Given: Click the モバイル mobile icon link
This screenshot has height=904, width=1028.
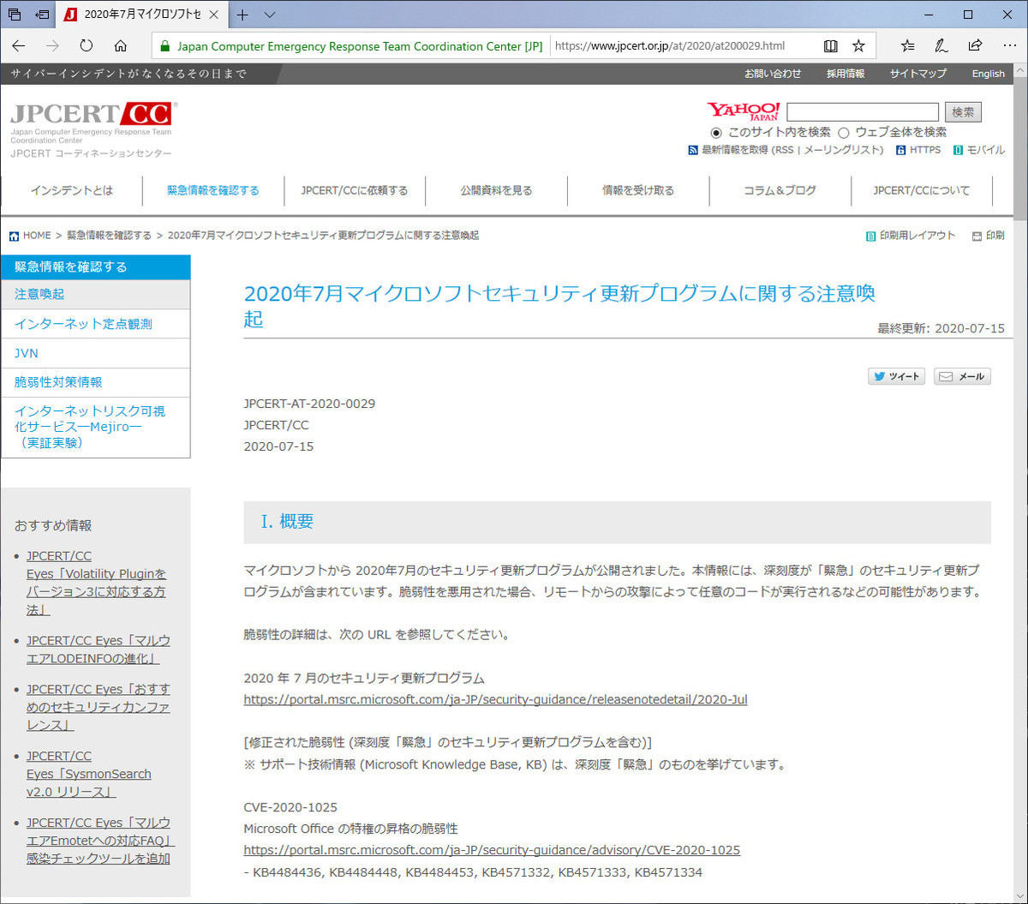Looking at the screenshot, I should pyautogui.click(x=979, y=150).
